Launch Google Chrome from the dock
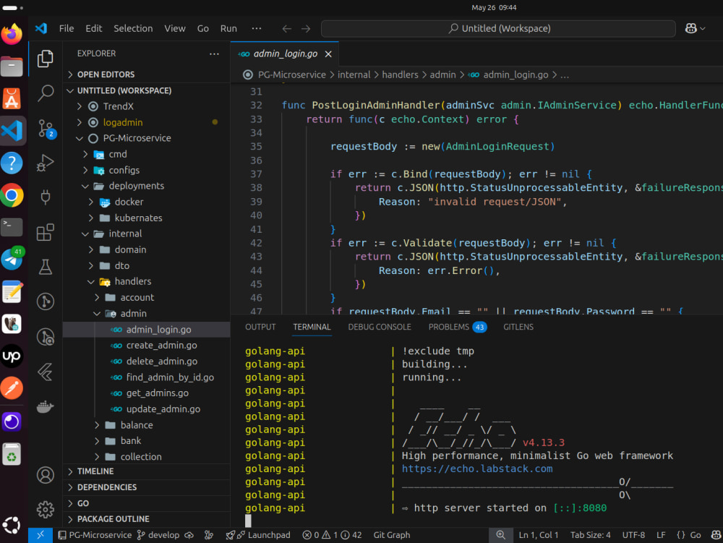This screenshot has width=723, height=543. 12,195
